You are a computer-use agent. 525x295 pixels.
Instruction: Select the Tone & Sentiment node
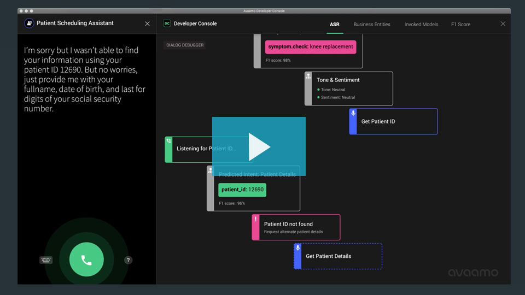tap(348, 88)
